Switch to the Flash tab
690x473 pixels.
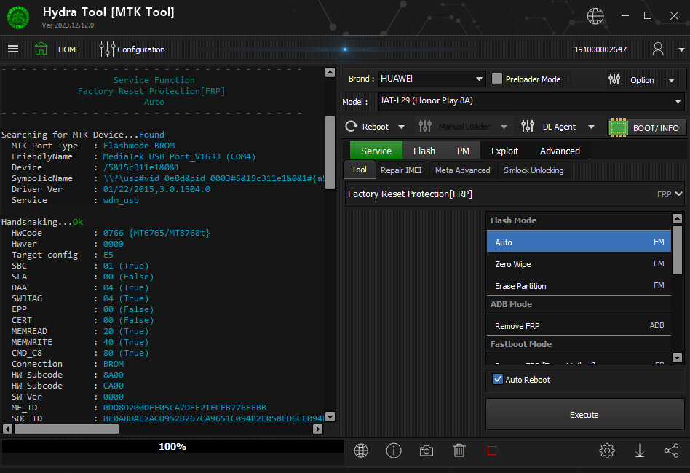click(424, 151)
